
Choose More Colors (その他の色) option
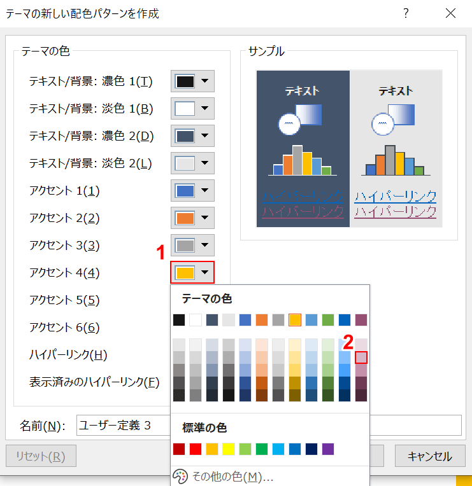point(232,476)
